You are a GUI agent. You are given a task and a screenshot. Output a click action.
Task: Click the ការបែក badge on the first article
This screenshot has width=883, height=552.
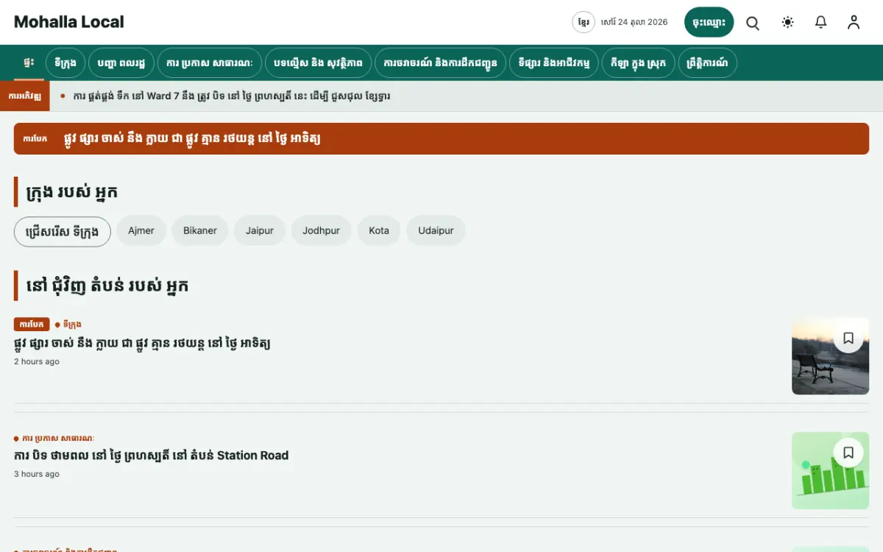pos(32,325)
